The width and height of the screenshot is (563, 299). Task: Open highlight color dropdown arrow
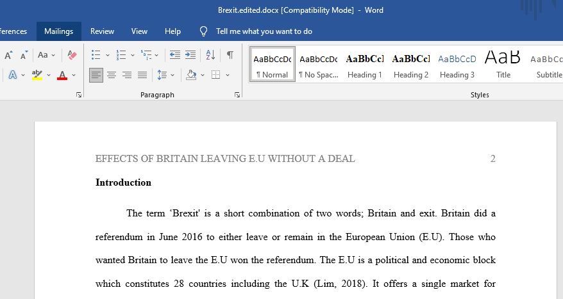[x=49, y=76]
